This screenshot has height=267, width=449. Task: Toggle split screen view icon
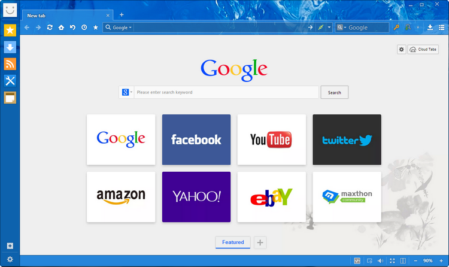click(403, 260)
